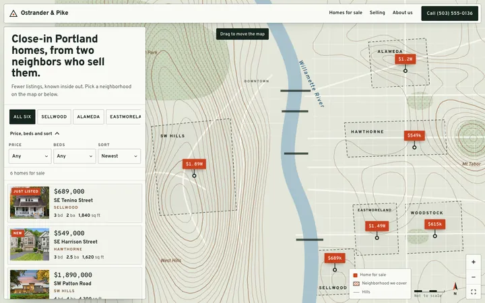Select the $689k Sellwood map pin
485x303 pixels.
335,258
